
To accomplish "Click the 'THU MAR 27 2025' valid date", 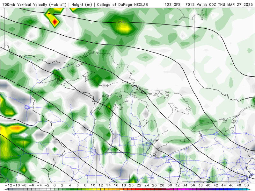I will tap(236, 4).
